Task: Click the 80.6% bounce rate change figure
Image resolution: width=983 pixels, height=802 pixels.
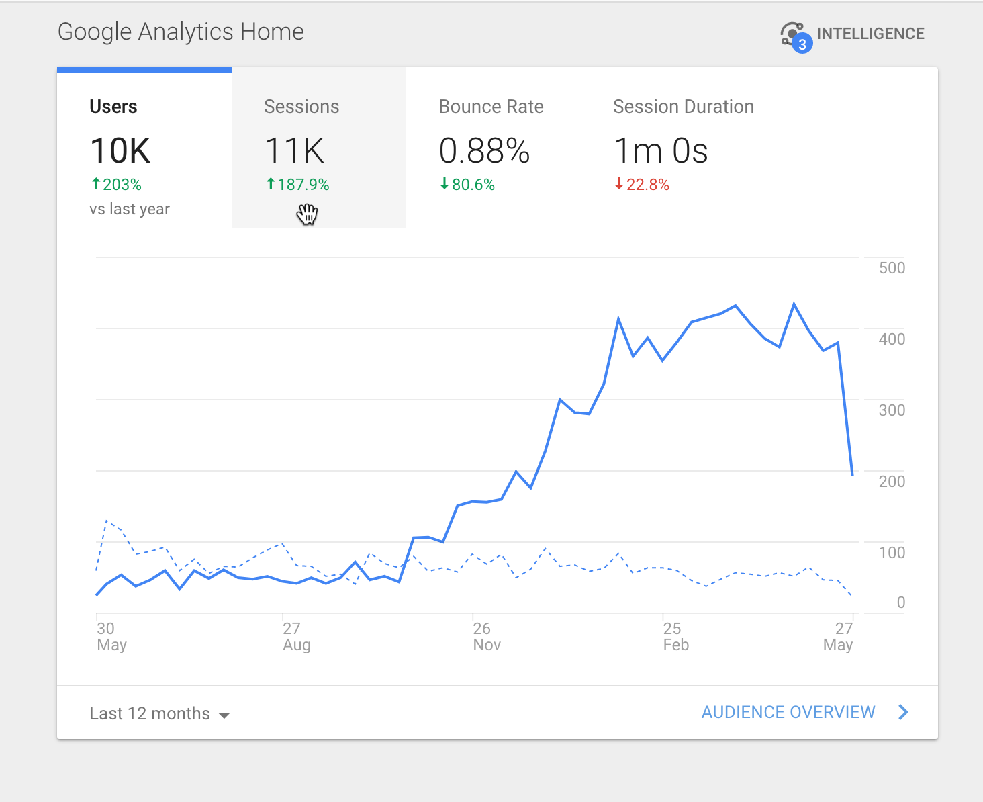Action: pos(467,185)
